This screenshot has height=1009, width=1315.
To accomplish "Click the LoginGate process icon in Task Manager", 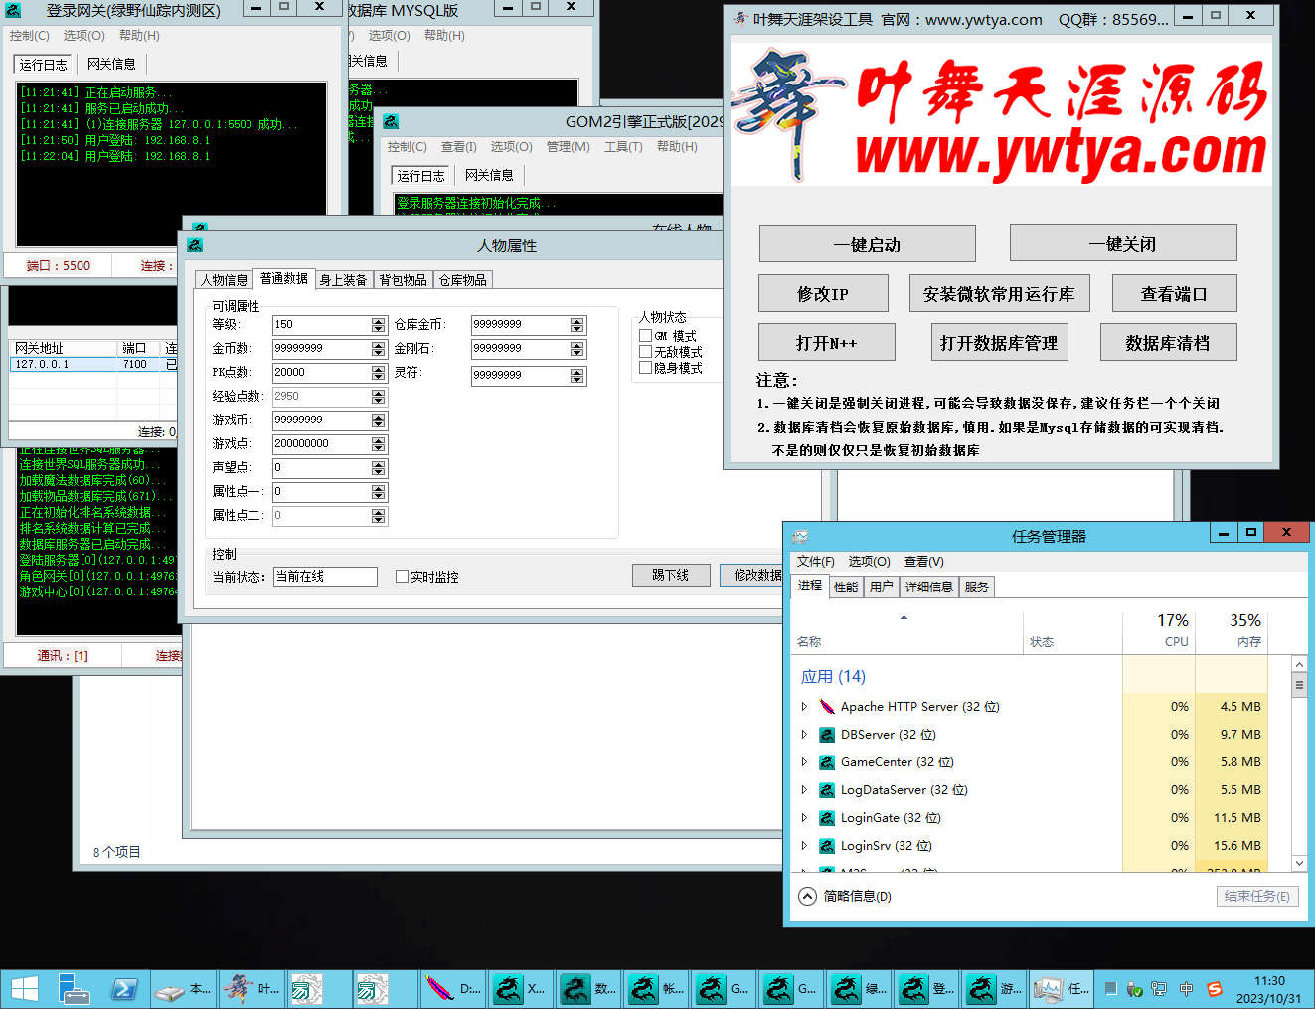I will pyautogui.click(x=827, y=818).
